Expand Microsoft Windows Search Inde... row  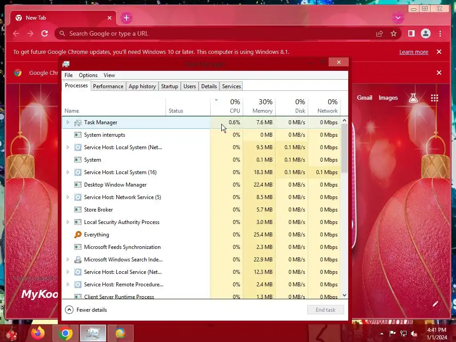click(68, 260)
